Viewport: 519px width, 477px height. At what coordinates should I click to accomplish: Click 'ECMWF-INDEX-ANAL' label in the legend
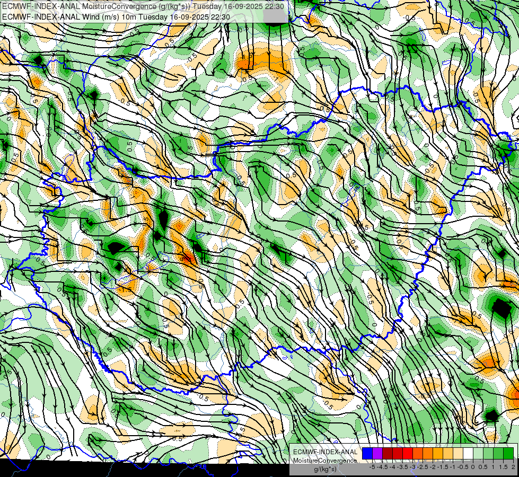pyautogui.click(x=326, y=452)
